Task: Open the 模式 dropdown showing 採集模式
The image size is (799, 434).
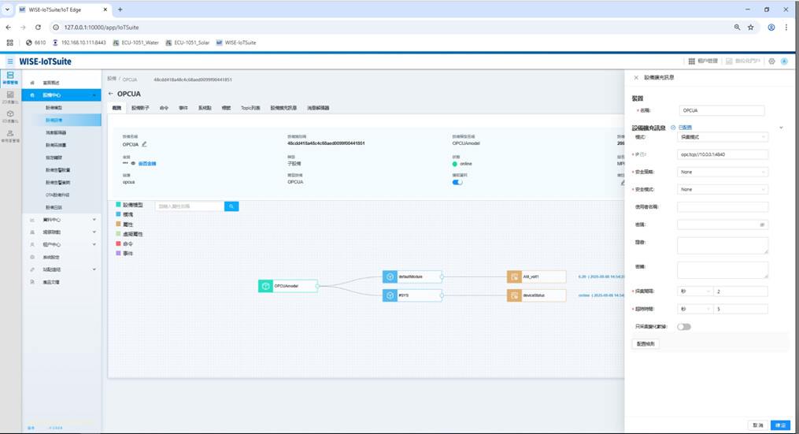Action: coord(723,137)
